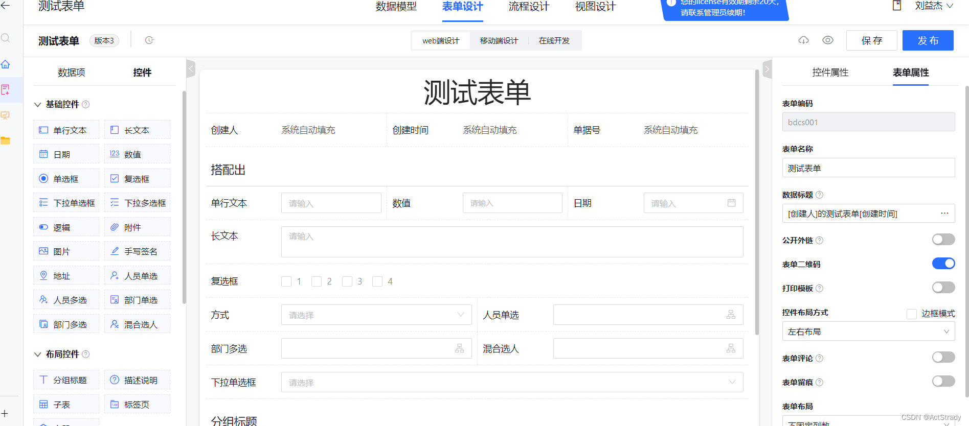Click the 表单名称 input field
The image size is (969, 426).
point(868,168)
